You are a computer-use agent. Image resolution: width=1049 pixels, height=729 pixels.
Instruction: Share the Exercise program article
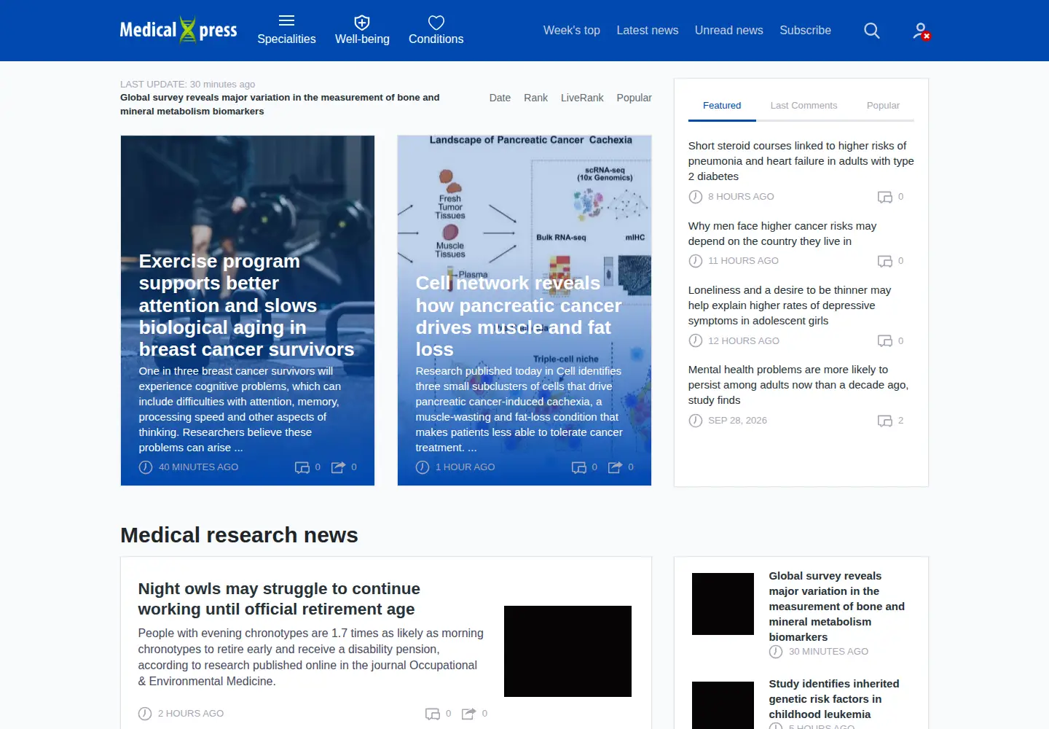[339, 467]
